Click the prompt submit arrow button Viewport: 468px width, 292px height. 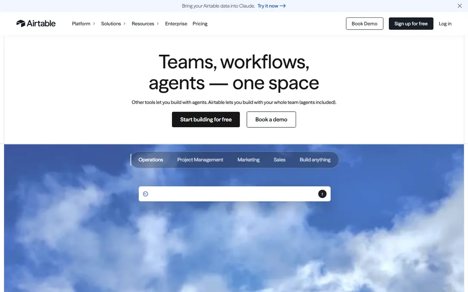tap(322, 194)
